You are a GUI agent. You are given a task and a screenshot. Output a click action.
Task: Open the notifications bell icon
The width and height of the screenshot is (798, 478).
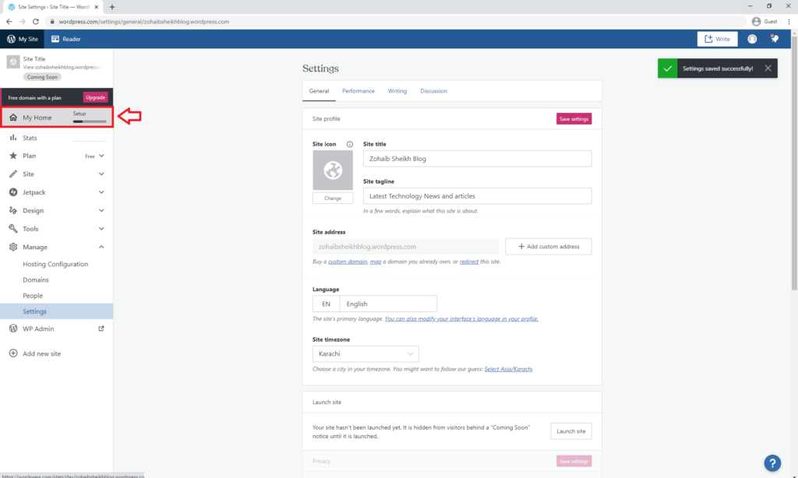pyautogui.click(x=774, y=39)
